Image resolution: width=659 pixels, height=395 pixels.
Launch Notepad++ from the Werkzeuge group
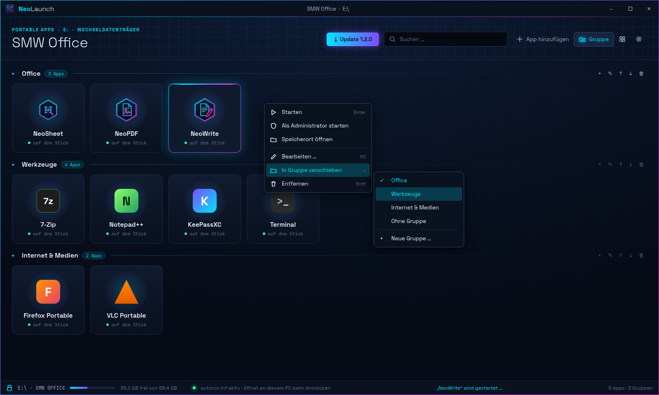pos(126,209)
